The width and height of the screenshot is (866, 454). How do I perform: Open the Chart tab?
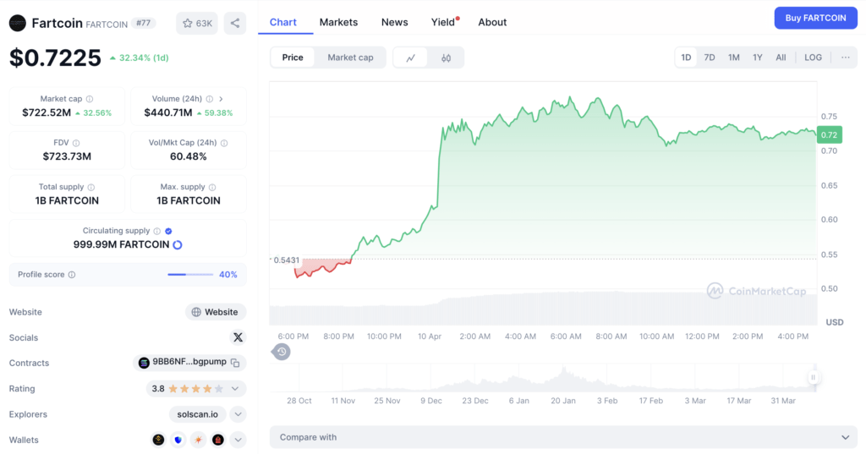[282, 22]
